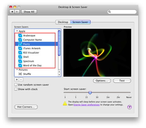
Task: Click the Start screen saver slider thumb
Action: [x=90, y=93]
